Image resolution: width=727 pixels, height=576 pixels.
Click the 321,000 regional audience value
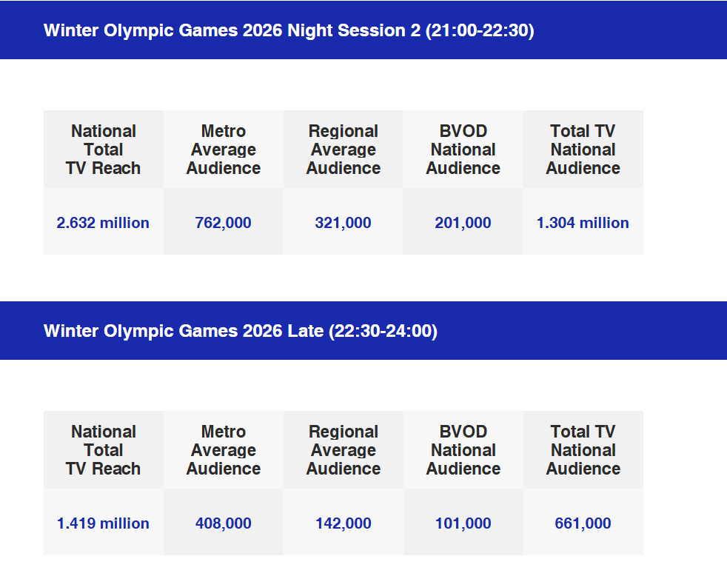(343, 223)
